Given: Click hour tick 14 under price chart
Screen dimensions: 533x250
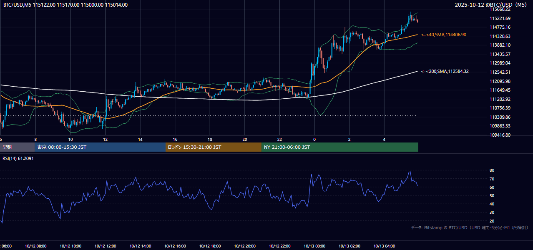Looking at the screenshot, I should (140, 140).
